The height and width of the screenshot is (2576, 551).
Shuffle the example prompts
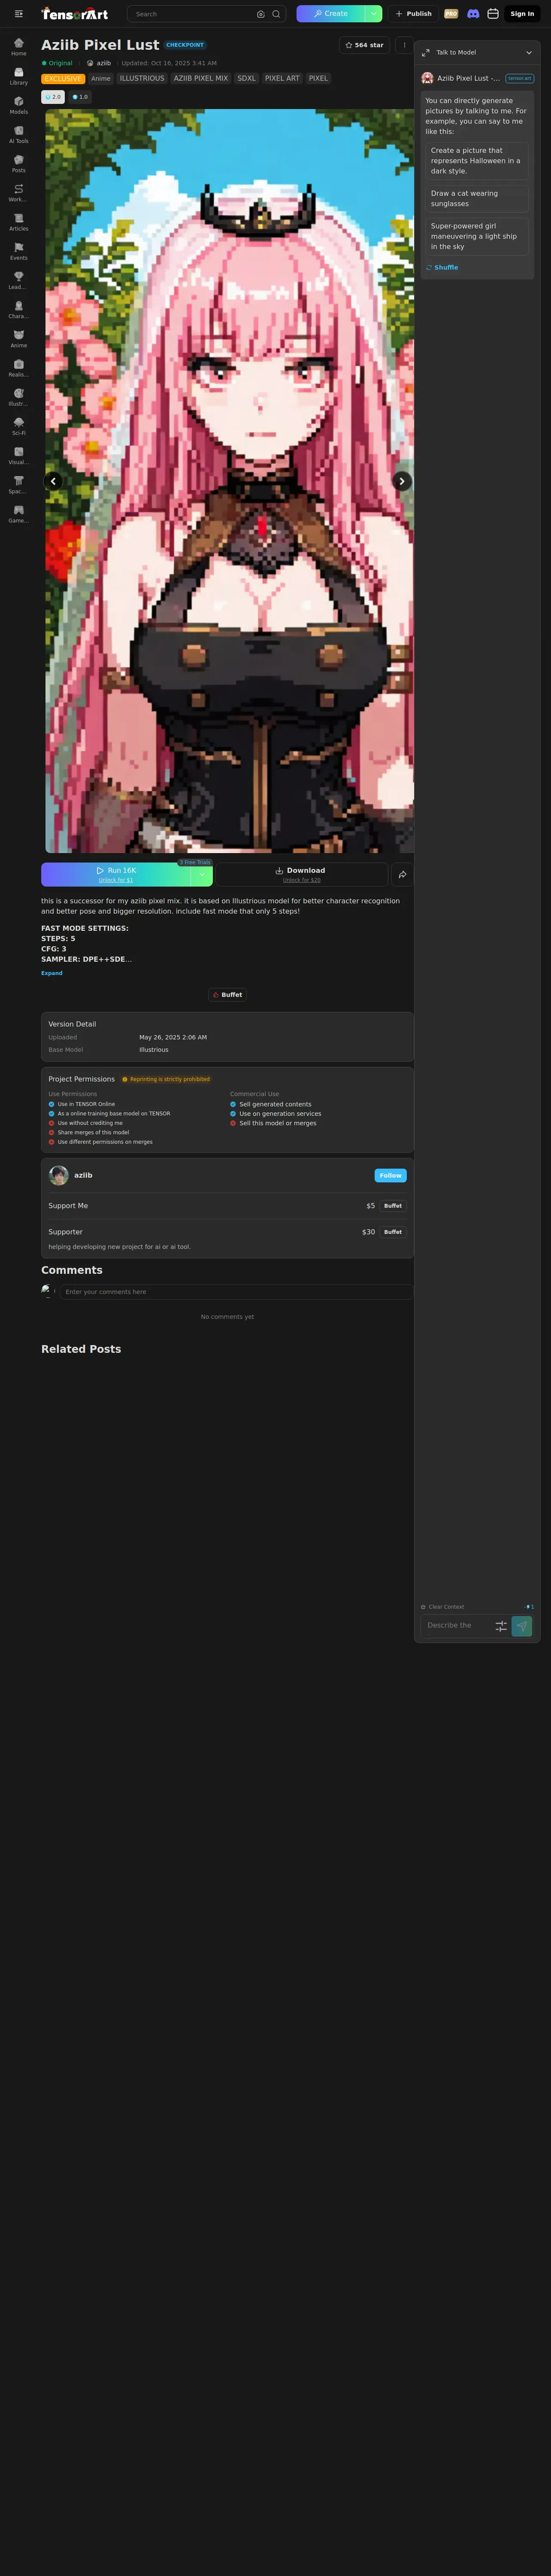point(442,267)
